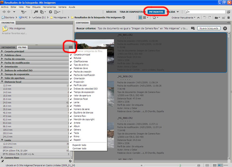Expand Tiempo de exposición section
The height and width of the screenshot is (167, 232).
(x=2, y=74)
